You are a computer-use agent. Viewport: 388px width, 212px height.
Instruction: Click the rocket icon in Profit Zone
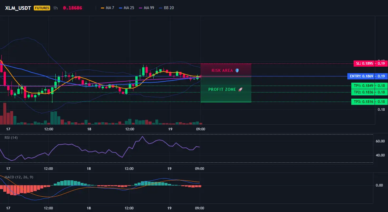tap(240, 90)
